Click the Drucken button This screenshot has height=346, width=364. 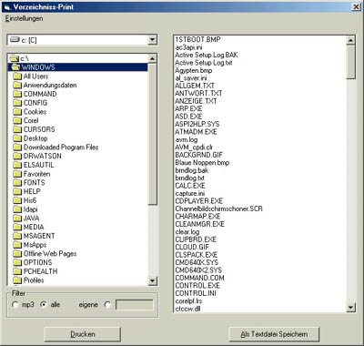point(83,334)
